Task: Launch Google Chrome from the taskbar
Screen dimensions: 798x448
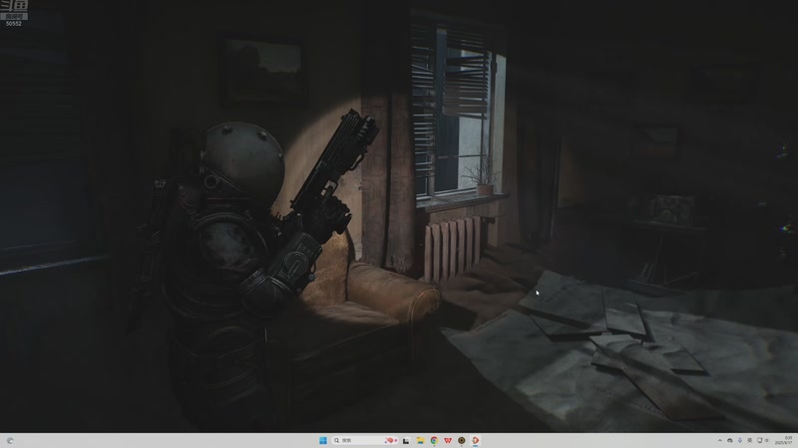Action: pos(434,440)
